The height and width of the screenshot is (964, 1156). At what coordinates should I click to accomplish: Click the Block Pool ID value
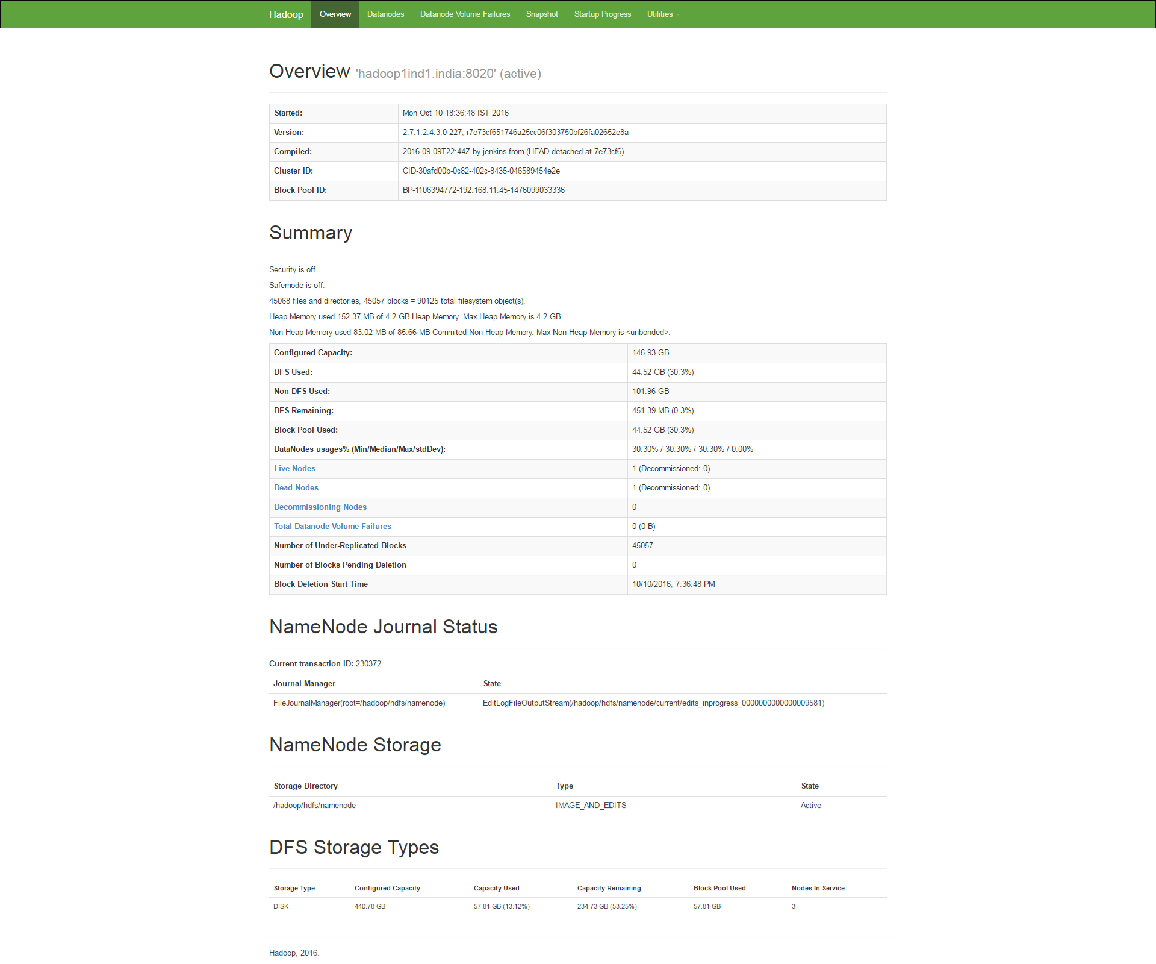(483, 190)
